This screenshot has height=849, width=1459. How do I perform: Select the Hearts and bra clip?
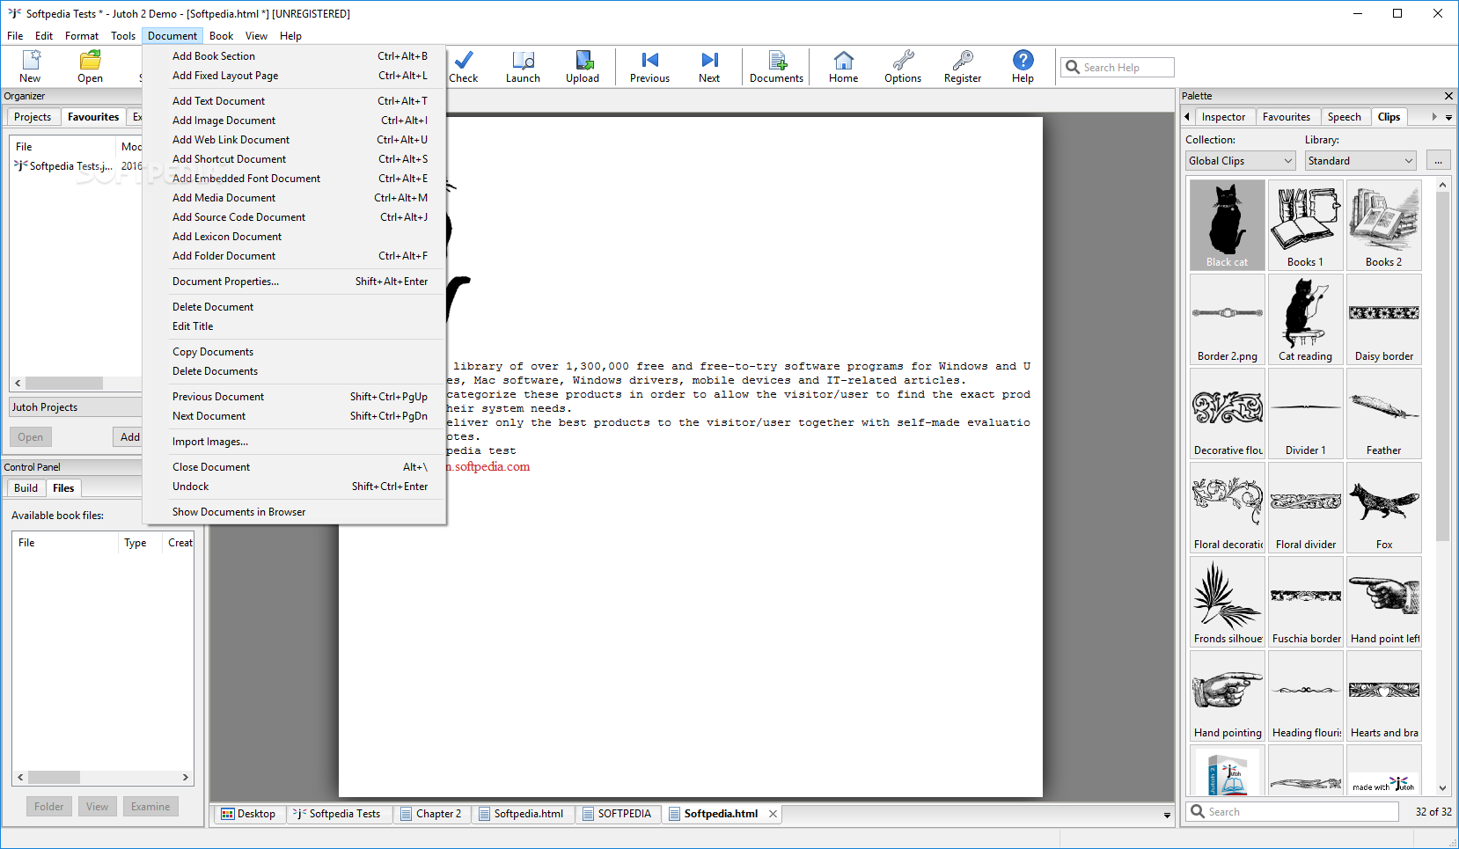pos(1384,696)
